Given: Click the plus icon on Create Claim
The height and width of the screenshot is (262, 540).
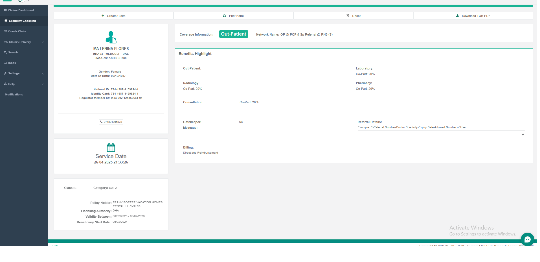Looking at the screenshot, I should (x=103, y=16).
